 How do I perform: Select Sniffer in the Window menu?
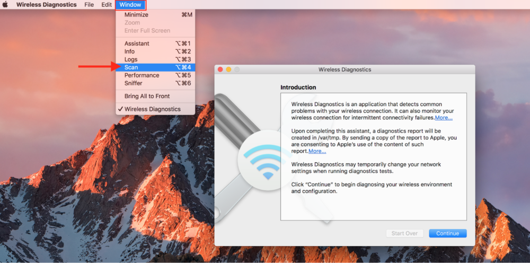(x=155, y=83)
